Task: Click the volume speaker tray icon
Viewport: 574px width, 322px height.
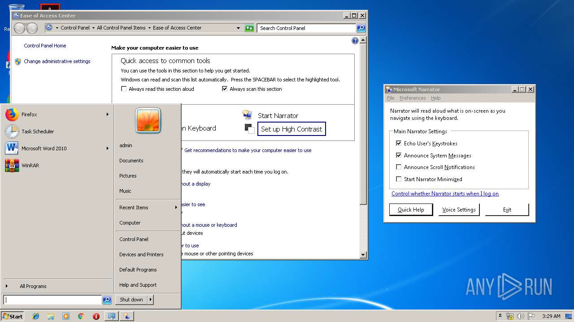Action: click(521, 316)
